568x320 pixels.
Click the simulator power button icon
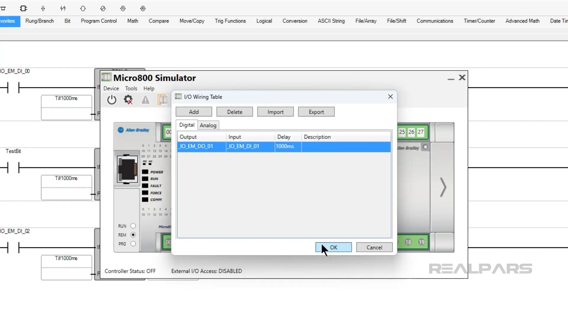pos(112,100)
